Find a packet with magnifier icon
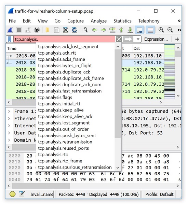 85,30
